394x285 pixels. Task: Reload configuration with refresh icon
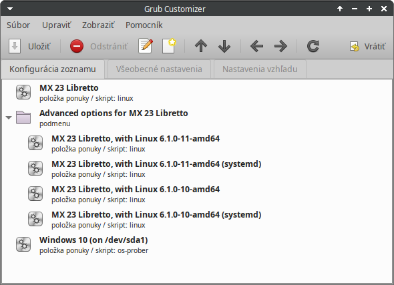(313, 46)
